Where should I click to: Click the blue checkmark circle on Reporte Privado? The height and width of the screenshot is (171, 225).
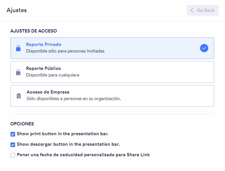coord(204,48)
